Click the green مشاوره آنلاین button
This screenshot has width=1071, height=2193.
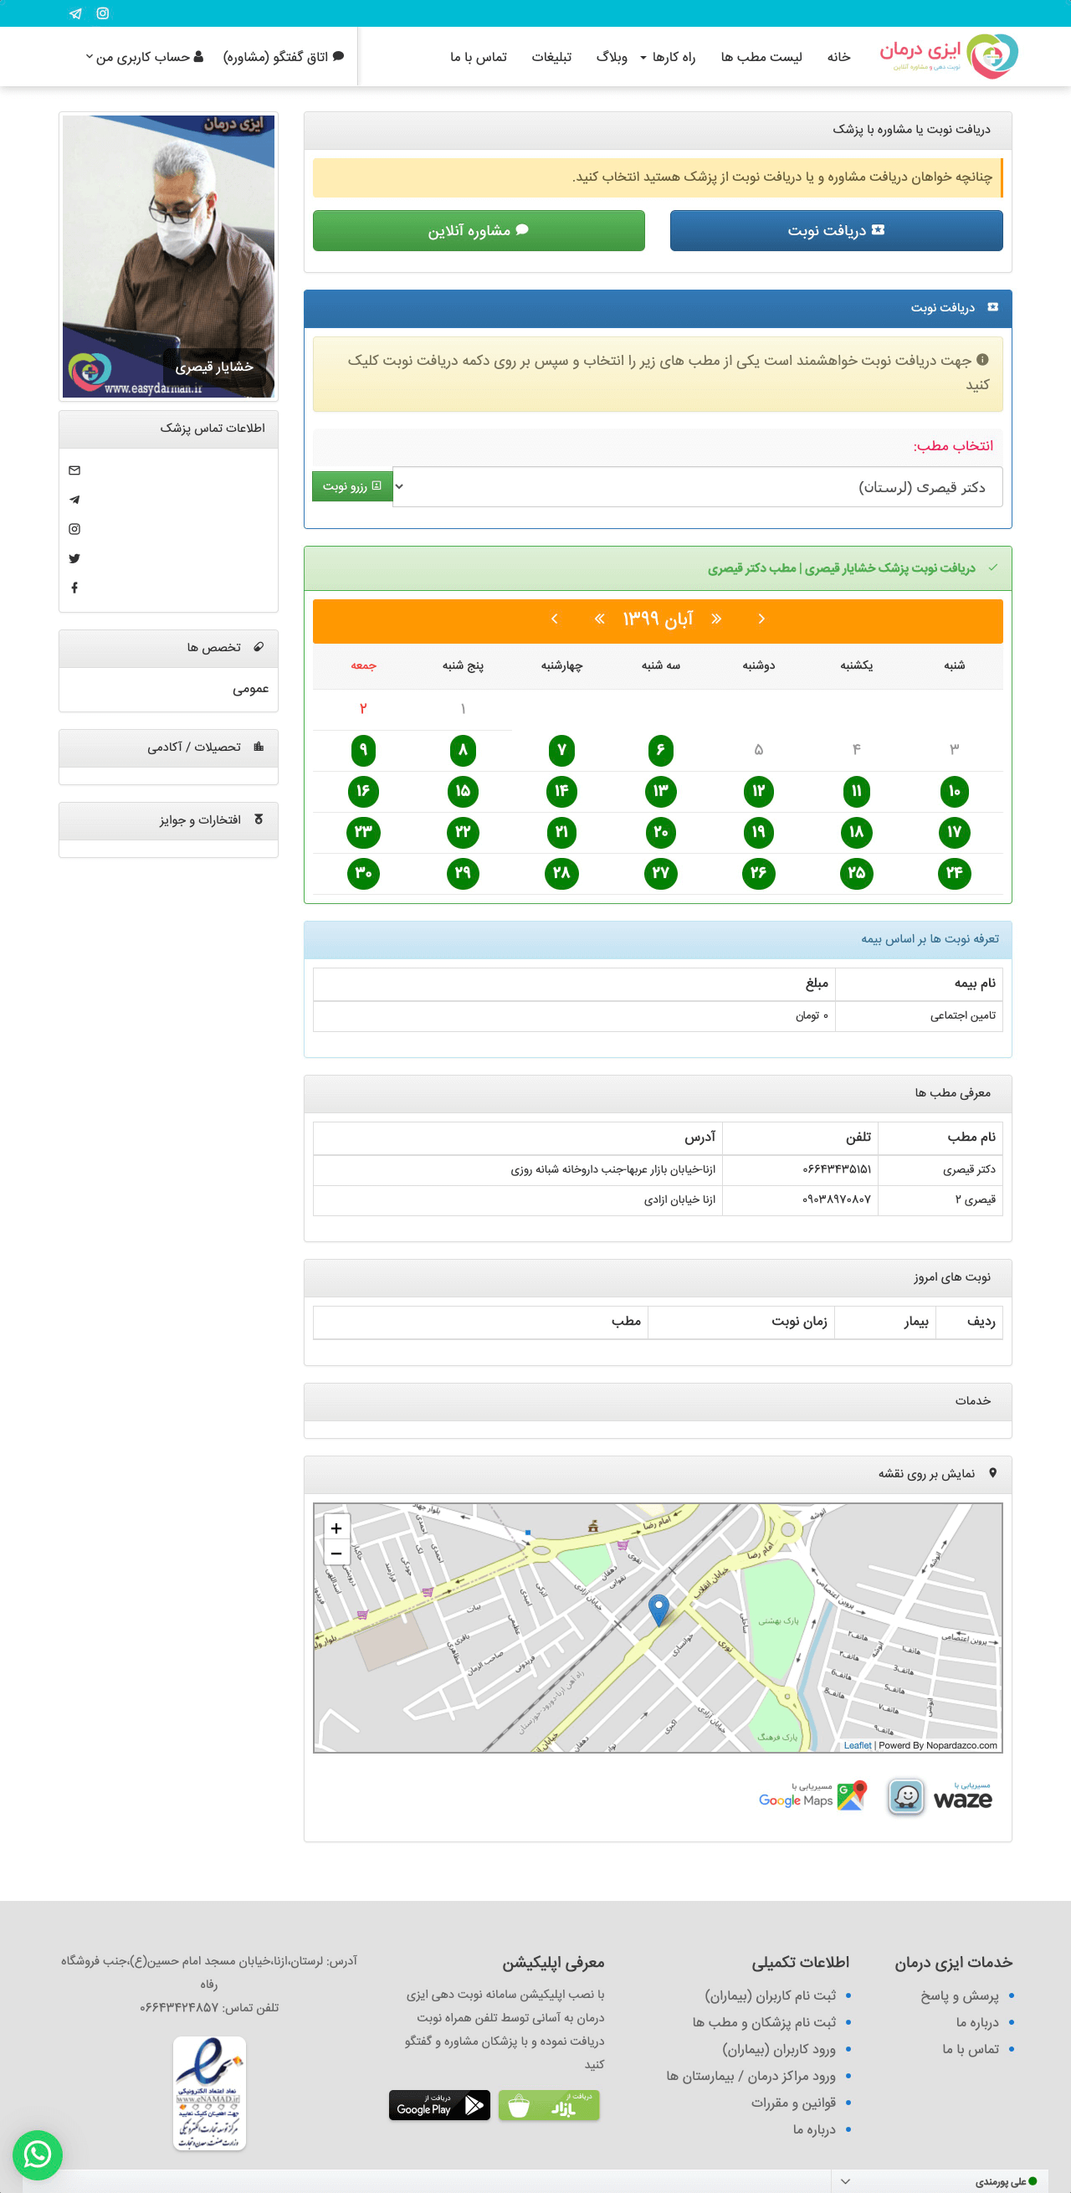click(x=478, y=231)
